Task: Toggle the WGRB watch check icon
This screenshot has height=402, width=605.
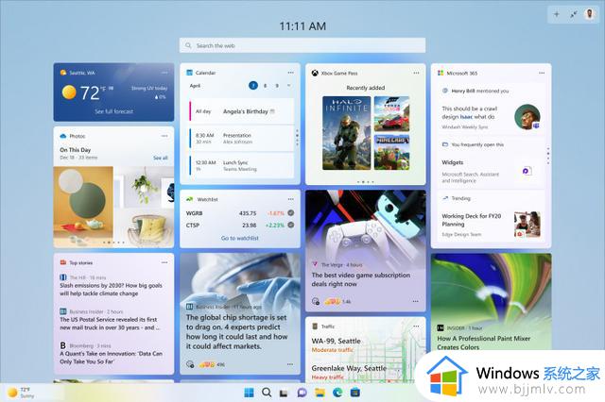Action: coord(291,212)
